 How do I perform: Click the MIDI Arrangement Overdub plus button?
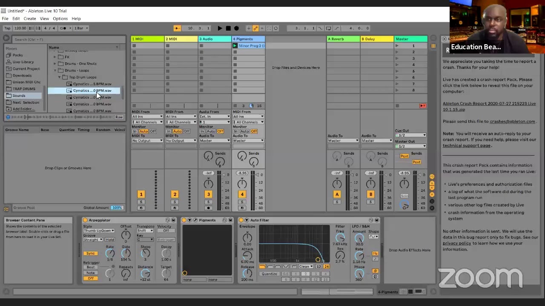[x=249, y=28]
